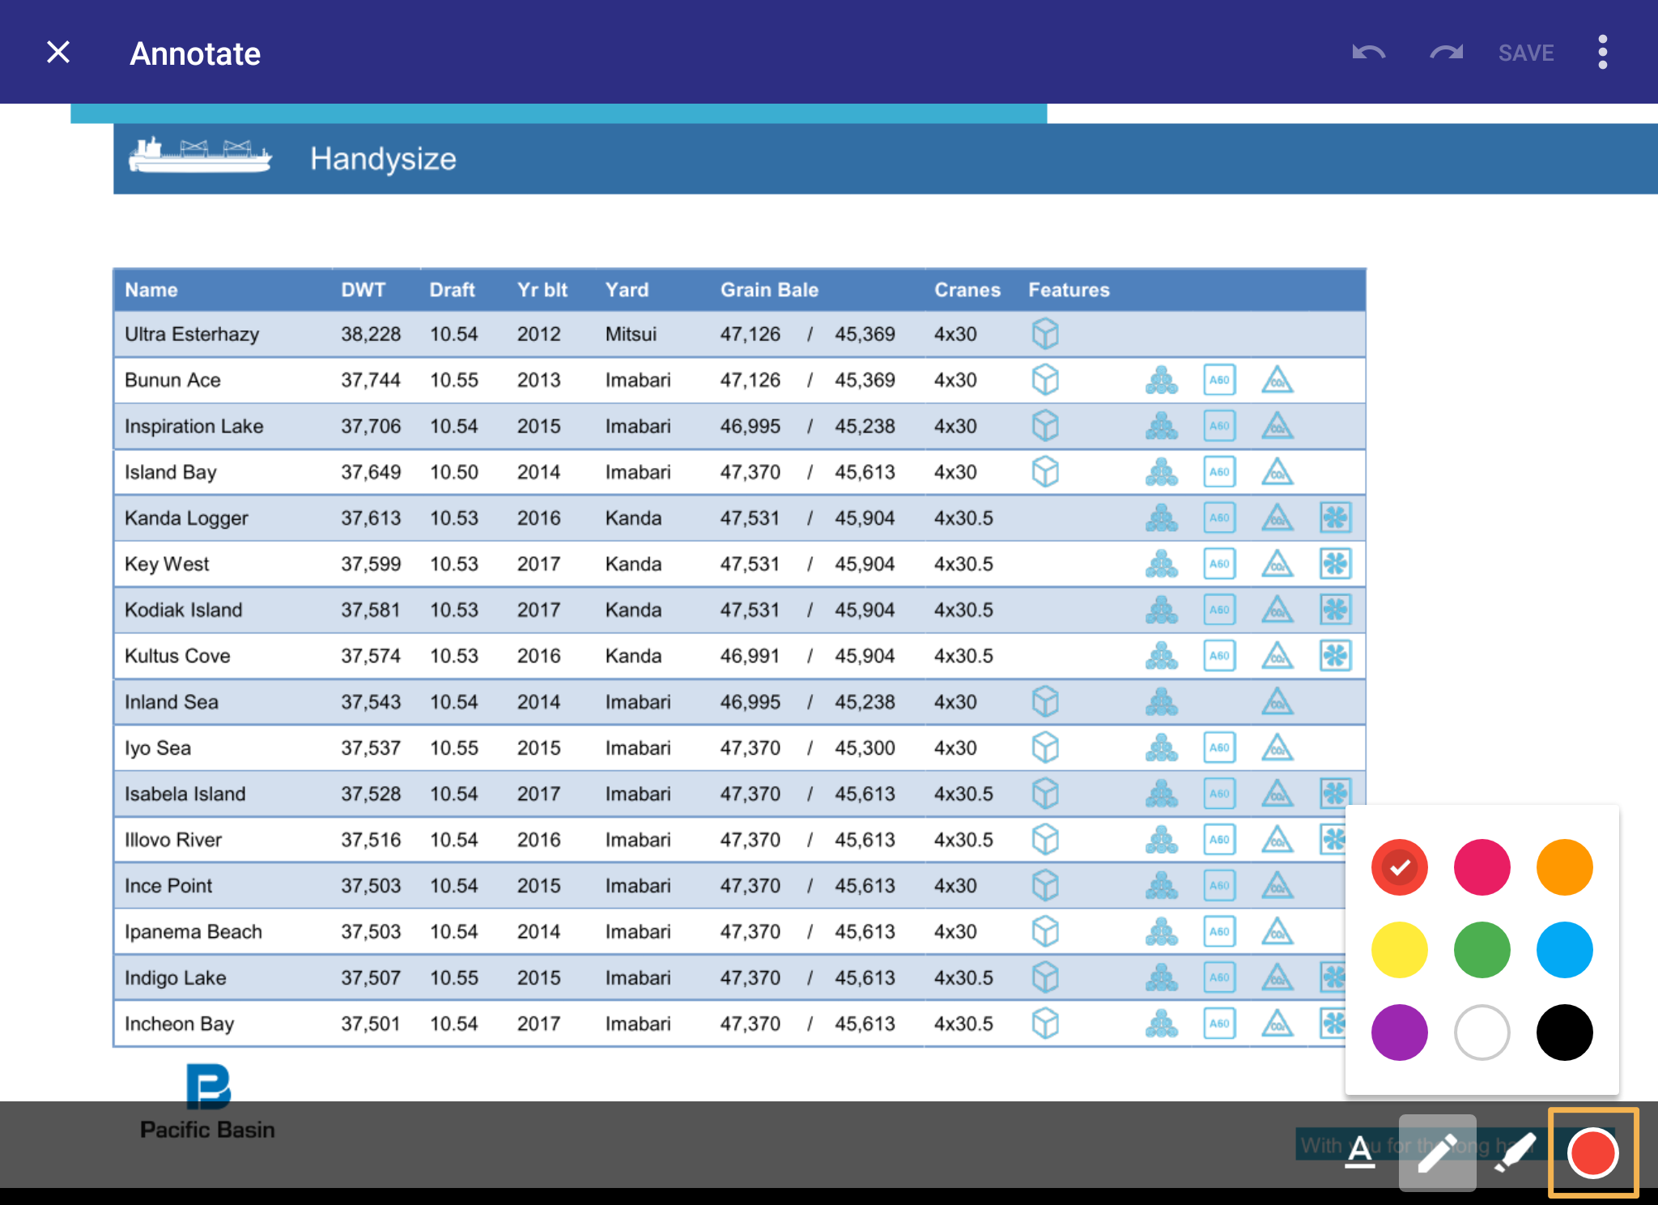The width and height of the screenshot is (1658, 1205).
Task: Click the logs icon in Bunun Ace row
Action: (x=1162, y=380)
